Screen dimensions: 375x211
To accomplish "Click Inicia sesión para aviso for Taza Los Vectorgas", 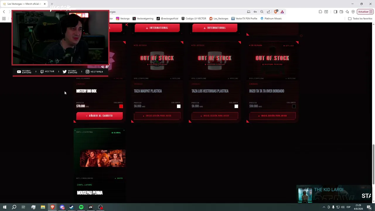I will (x=215, y=116).
